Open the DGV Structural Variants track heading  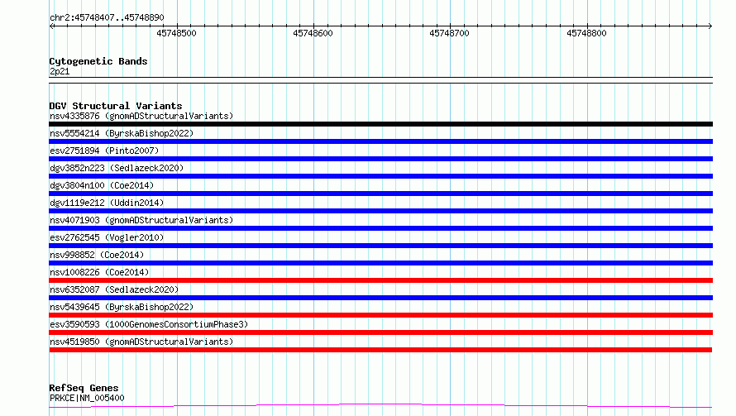point(116,106)
